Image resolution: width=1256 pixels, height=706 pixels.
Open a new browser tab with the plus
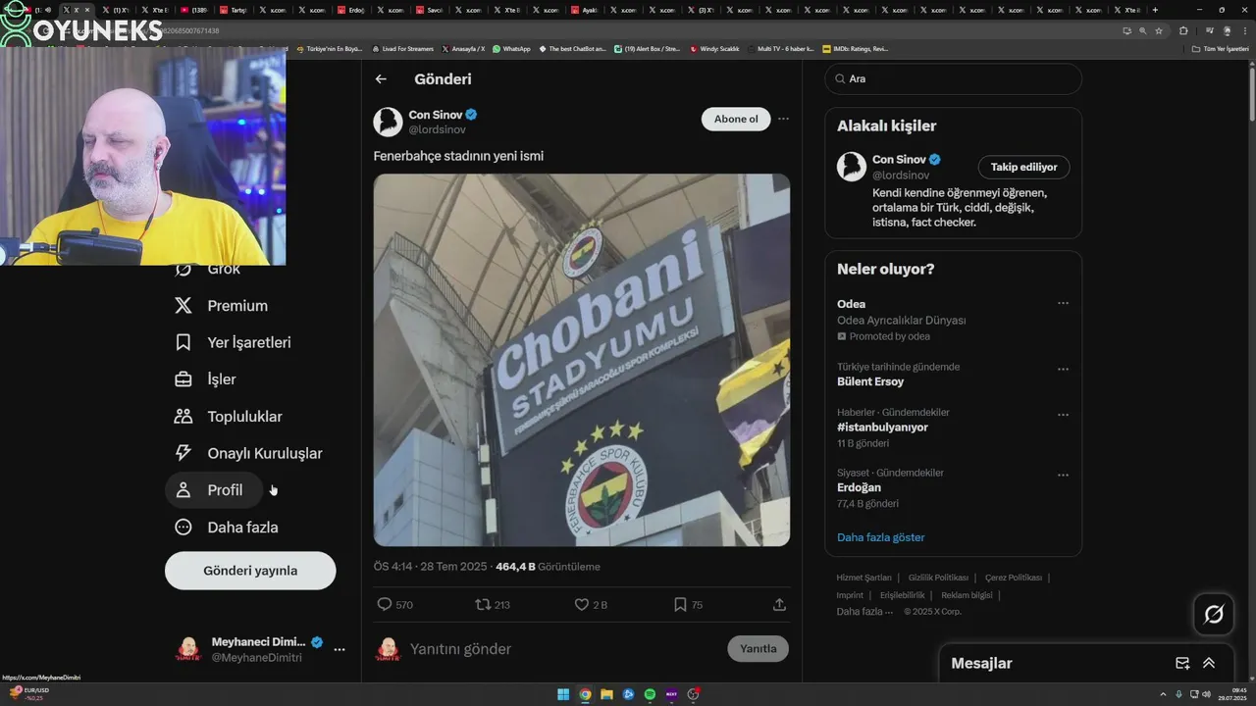[x=1155, y=10]
